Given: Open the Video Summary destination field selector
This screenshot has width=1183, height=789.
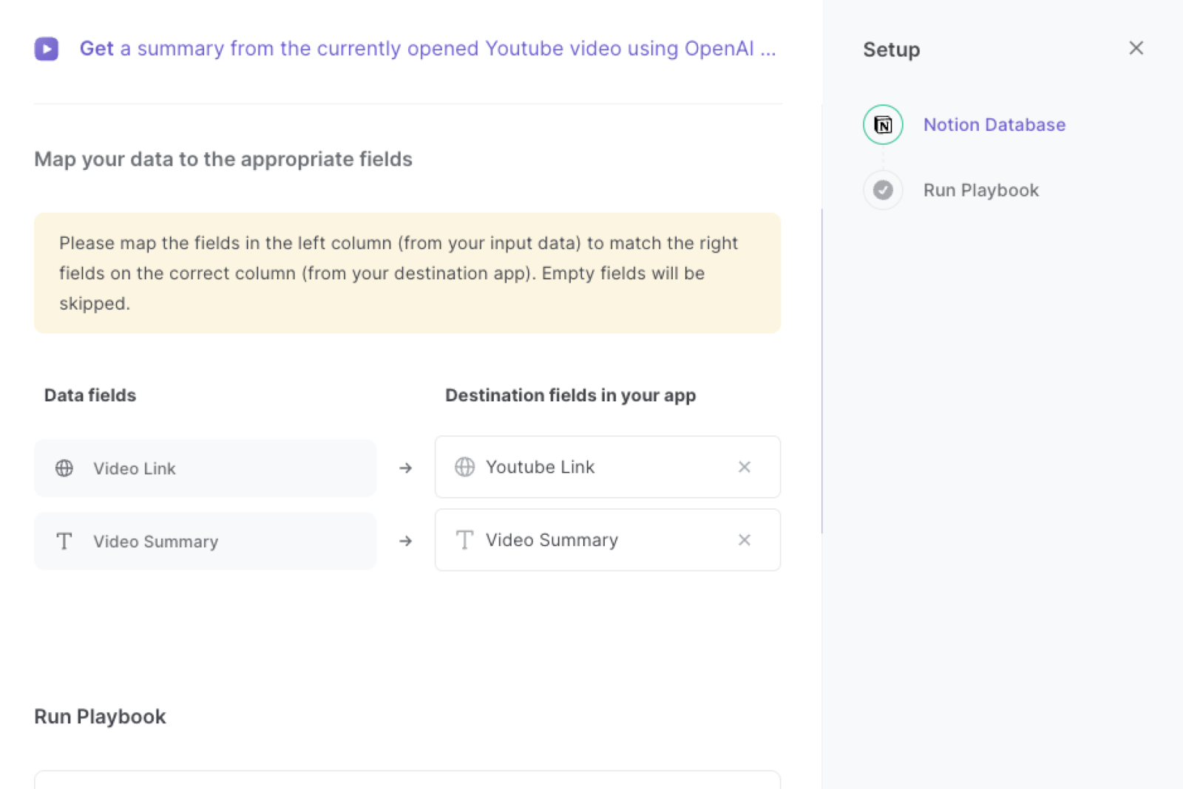Looking at the screenshot, I should 591,540.
